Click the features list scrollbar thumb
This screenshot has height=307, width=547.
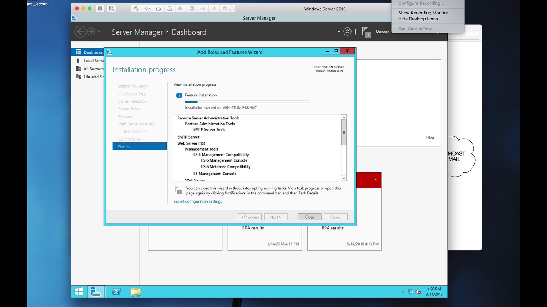point(344,133)
